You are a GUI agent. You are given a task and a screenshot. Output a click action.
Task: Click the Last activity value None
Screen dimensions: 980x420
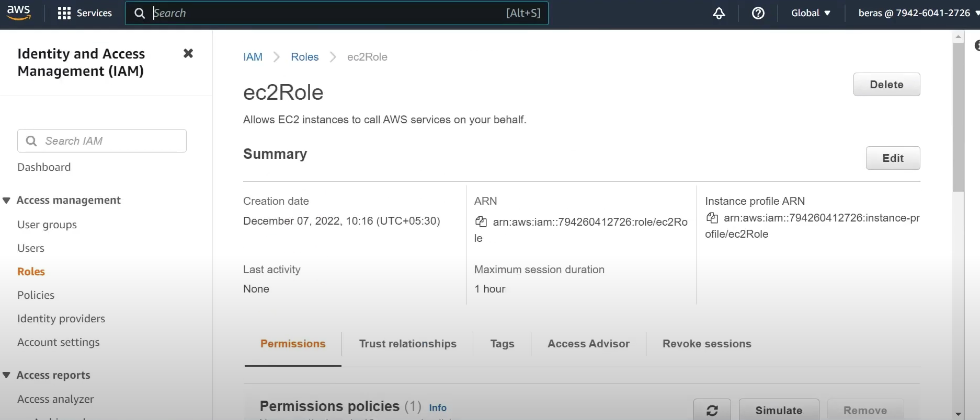coord(256,289)
